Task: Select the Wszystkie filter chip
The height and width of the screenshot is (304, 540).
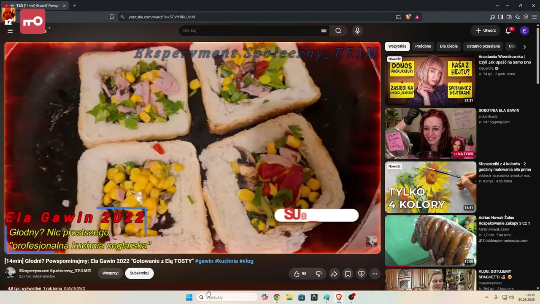Action: (397, 46)
